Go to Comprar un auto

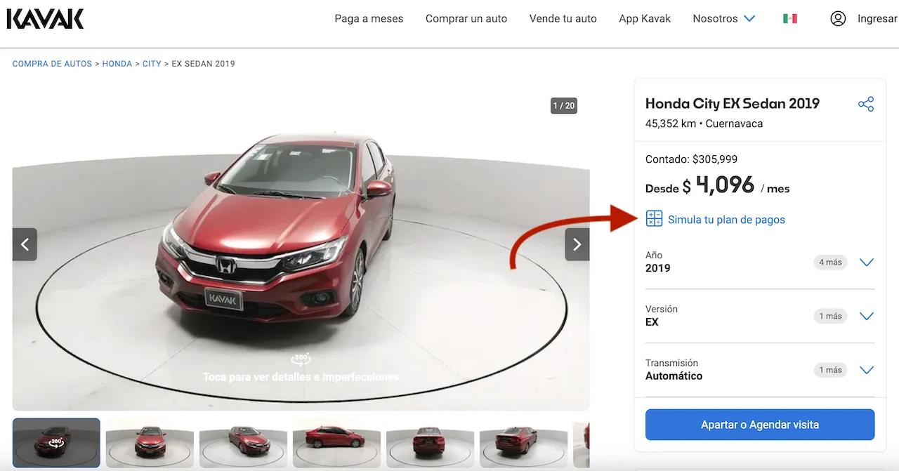point(466,19)
